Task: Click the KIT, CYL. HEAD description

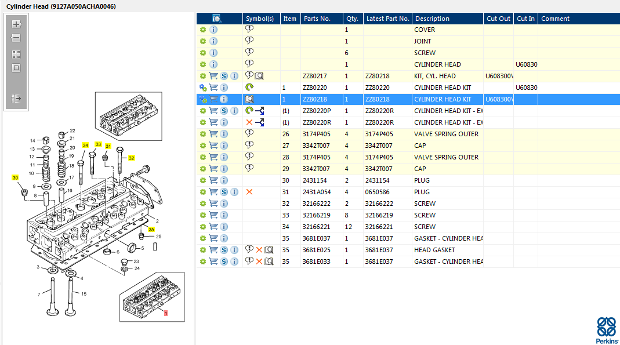Action: pos(434,76)
